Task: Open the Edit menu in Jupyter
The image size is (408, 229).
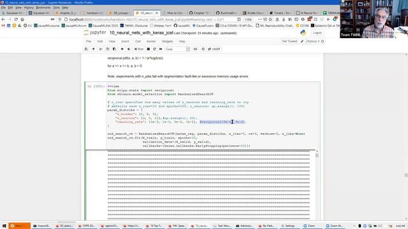Action: [100, 41]
